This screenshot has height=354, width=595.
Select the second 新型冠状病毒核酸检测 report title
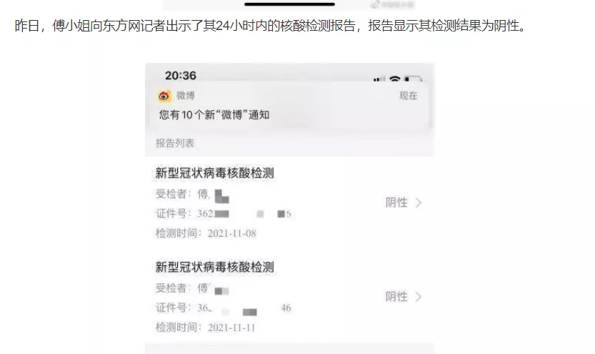[x=214, y=267]
